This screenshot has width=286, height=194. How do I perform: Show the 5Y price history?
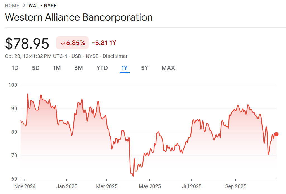144,68
